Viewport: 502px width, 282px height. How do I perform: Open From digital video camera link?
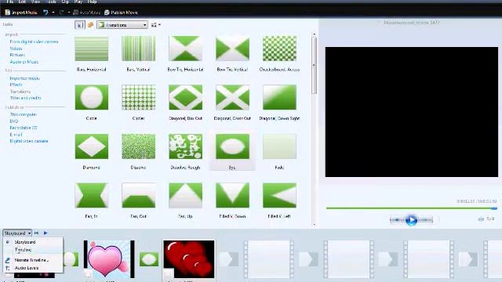(34, 42)
